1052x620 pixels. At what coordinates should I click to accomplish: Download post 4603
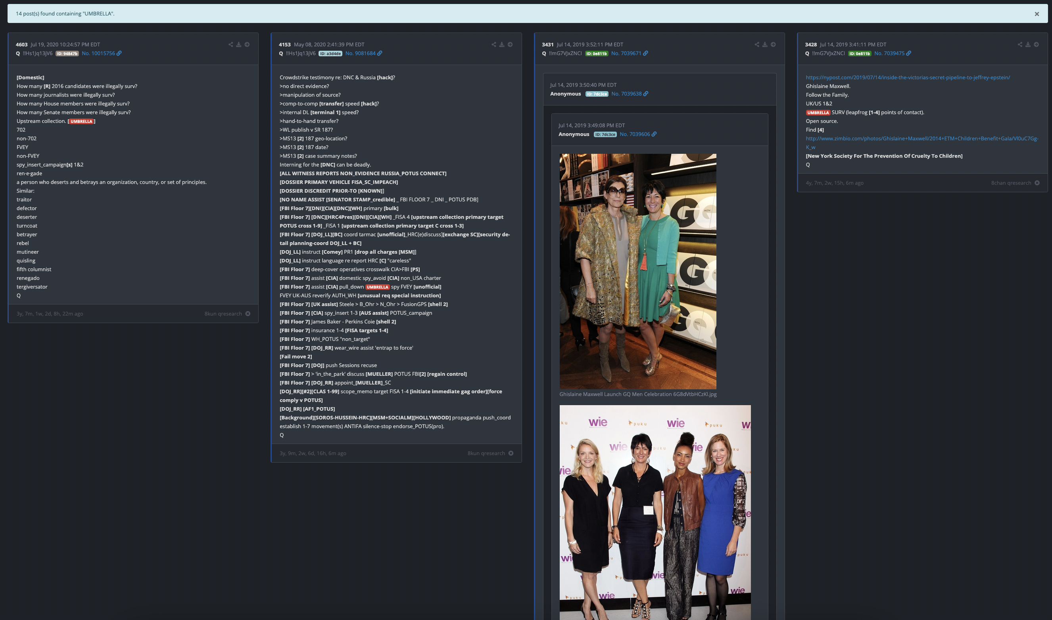pyautogui.click(x=239, y=44)
